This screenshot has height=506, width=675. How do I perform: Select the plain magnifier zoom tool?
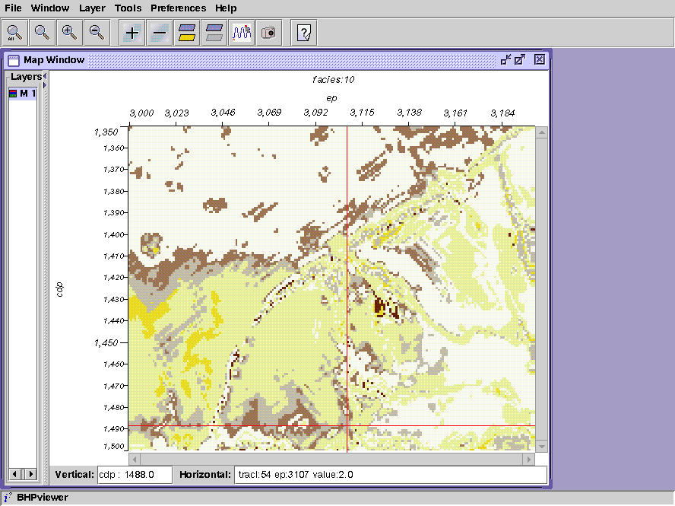point(42,33)
